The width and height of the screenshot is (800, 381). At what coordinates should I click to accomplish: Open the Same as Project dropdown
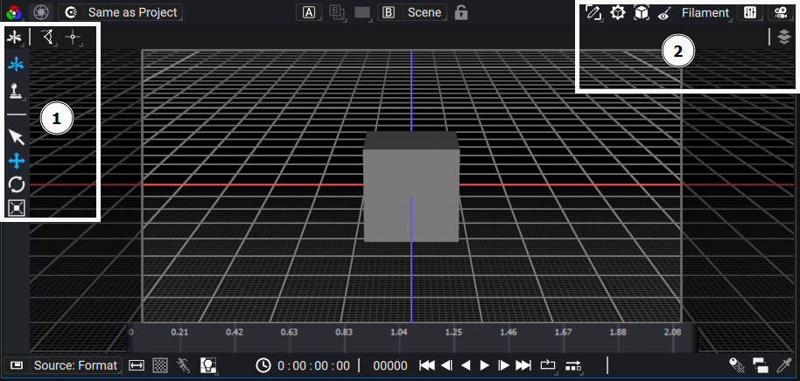coord(121,12)
